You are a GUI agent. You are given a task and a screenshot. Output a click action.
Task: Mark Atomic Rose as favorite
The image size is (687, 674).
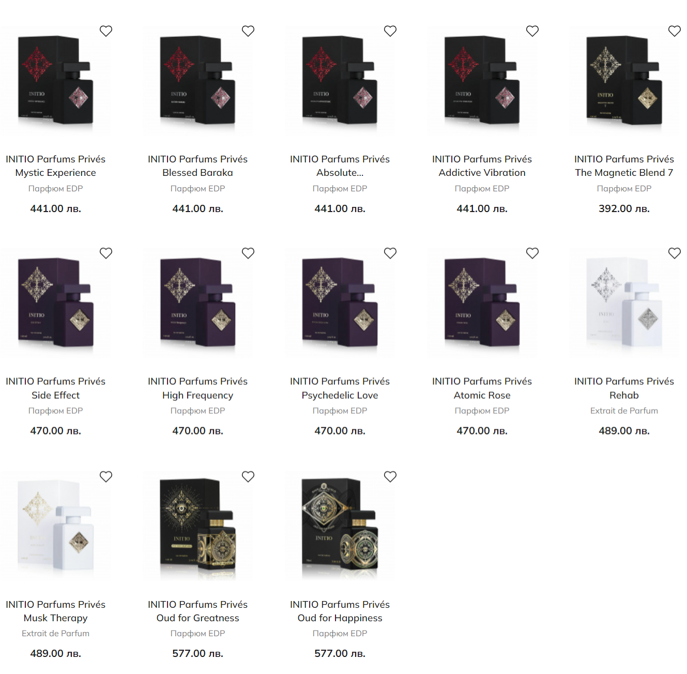tap(532, 253)
